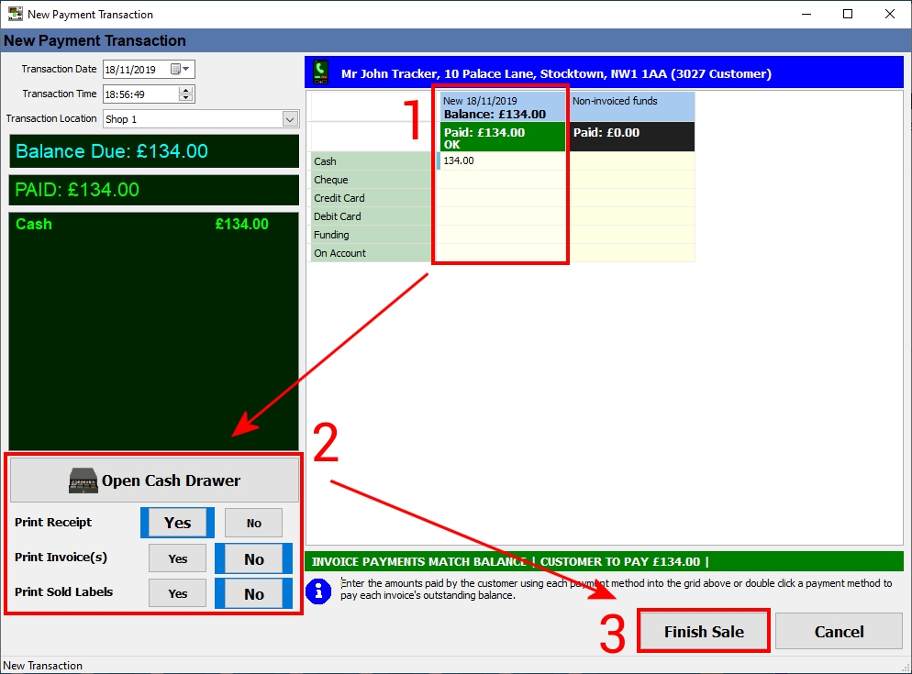The image size is (912, 674).
Task: Set Print Receipt to Yes
Action: coord(177,523)
